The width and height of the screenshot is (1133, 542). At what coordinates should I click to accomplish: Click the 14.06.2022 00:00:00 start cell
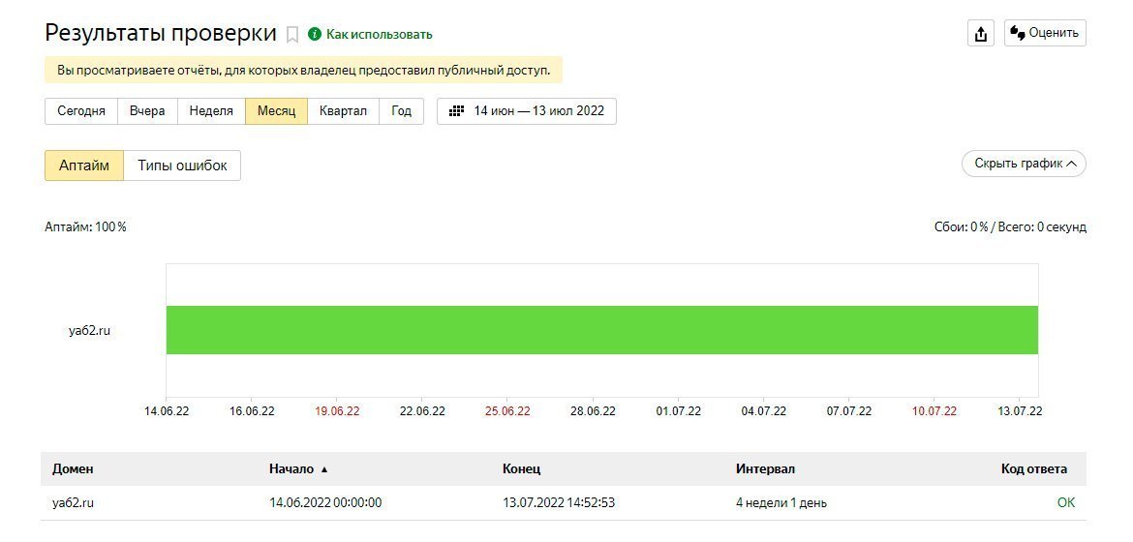click(325, 503)
